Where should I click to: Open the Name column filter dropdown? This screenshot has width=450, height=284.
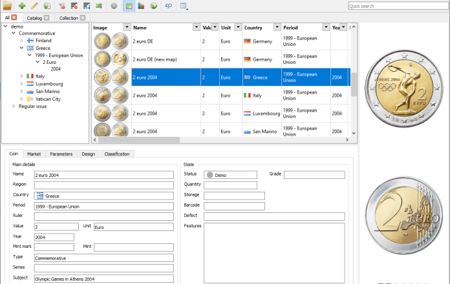(195, 28)
